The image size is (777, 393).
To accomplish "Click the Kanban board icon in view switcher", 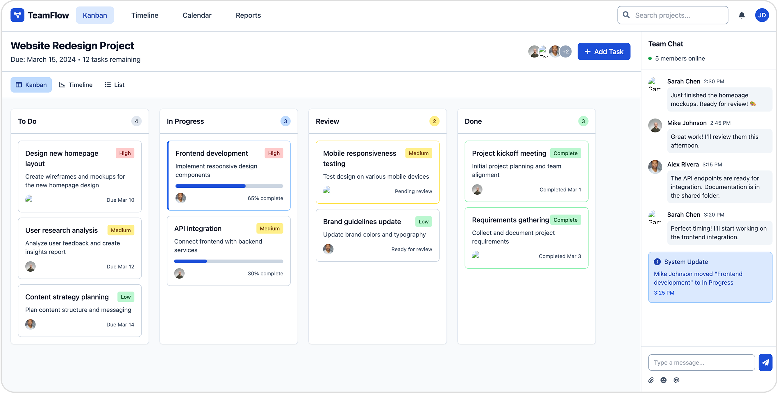I will pos(19,85).
